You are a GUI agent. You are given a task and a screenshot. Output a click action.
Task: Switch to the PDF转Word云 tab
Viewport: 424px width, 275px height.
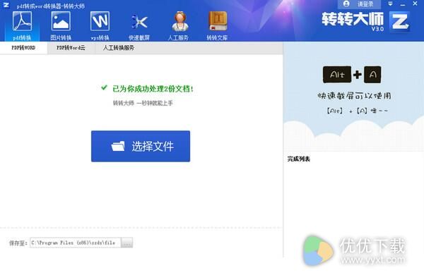coord(71,48)
